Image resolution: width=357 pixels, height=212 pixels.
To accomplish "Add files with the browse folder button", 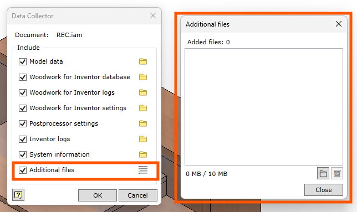I will click(323, 174).
